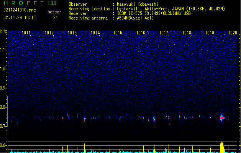Click the 0.7 kHz frequency axis label
241x153 pixels.
(3, 126)
